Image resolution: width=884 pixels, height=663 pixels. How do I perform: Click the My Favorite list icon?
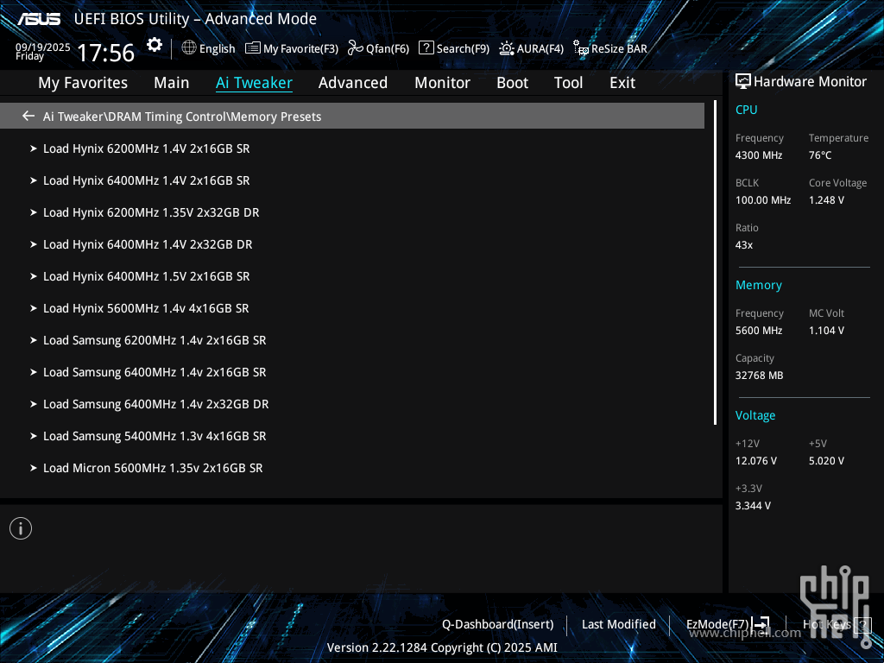[x=253, y=48]
